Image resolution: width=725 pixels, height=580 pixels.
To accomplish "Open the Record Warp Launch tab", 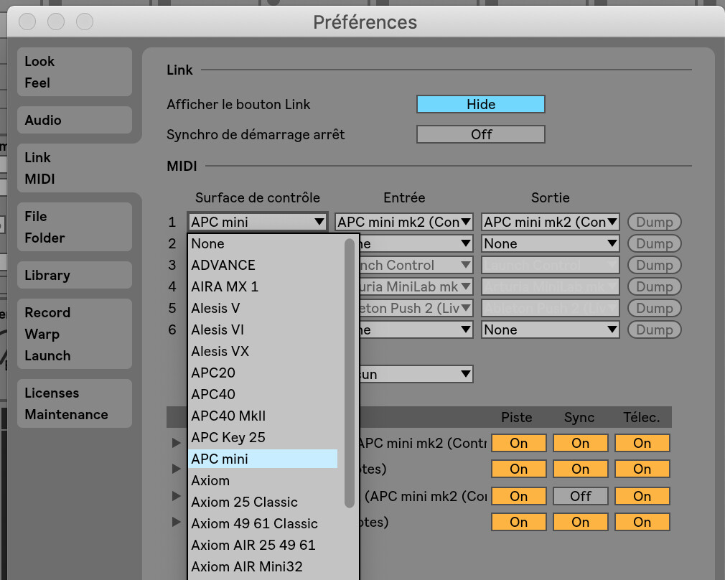I will [x=75, y=334].
